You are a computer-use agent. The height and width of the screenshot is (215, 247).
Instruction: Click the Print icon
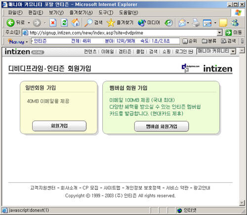(x=196, y=23)
